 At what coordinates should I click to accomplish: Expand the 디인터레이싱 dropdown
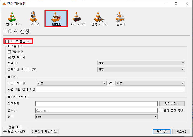(72, 83)
